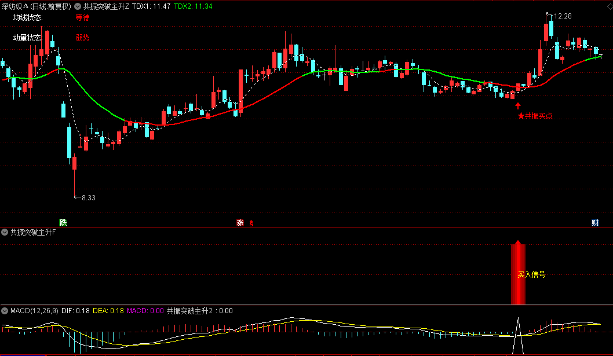Click the DIF: 0.18 value

click(75, 311)
